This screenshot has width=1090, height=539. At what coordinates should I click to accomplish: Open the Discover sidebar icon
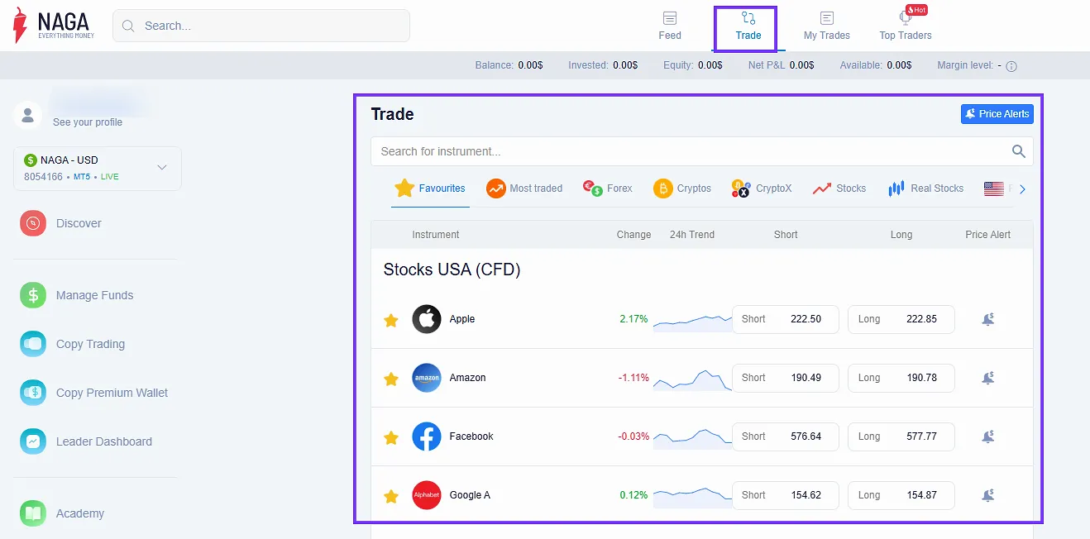[33, 223]
